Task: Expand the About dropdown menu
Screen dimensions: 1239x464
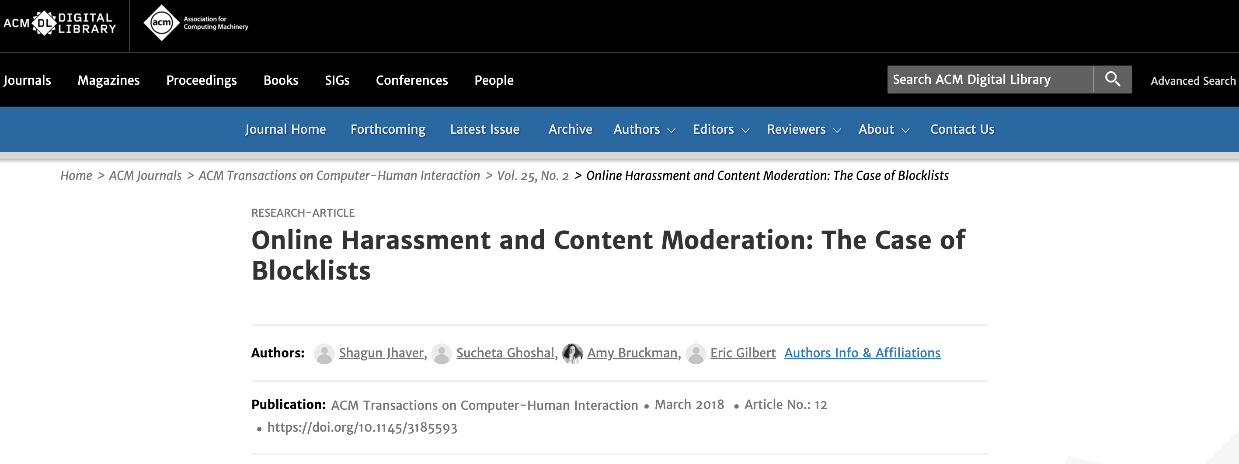Action: [x=884, y=129]
